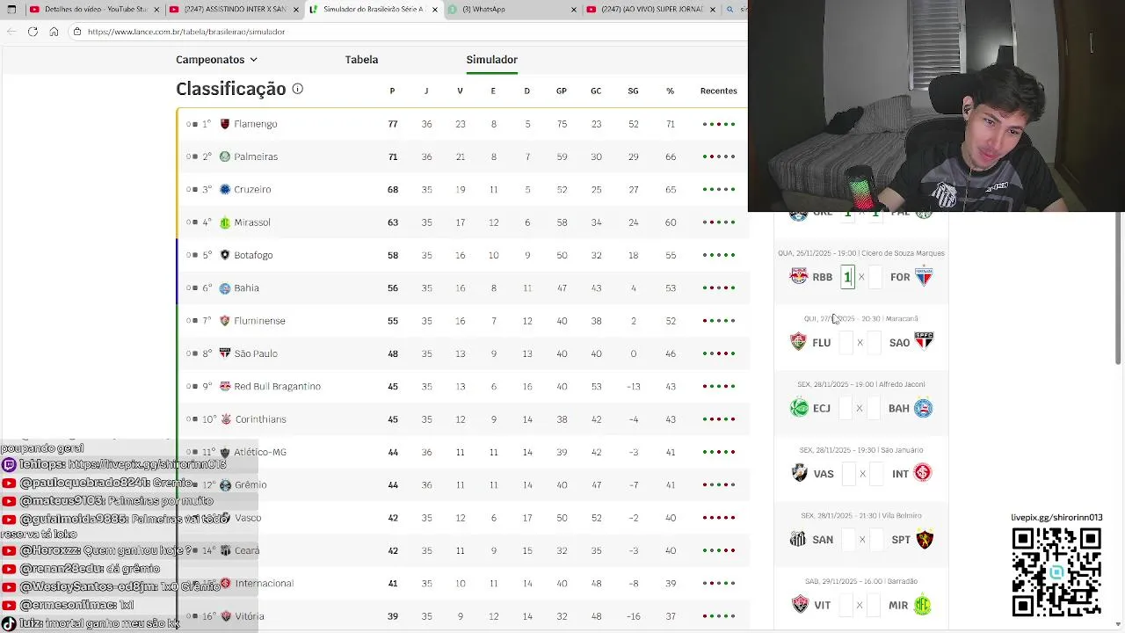The image size is (1125, 633).
Task: Click the address bar URL
Action: pos(186,32)
